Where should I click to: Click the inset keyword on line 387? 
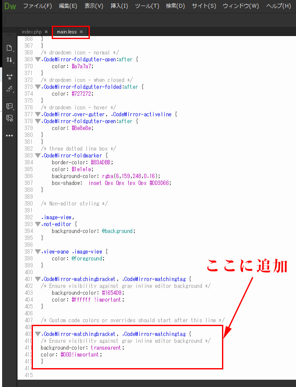coord(95,183)
